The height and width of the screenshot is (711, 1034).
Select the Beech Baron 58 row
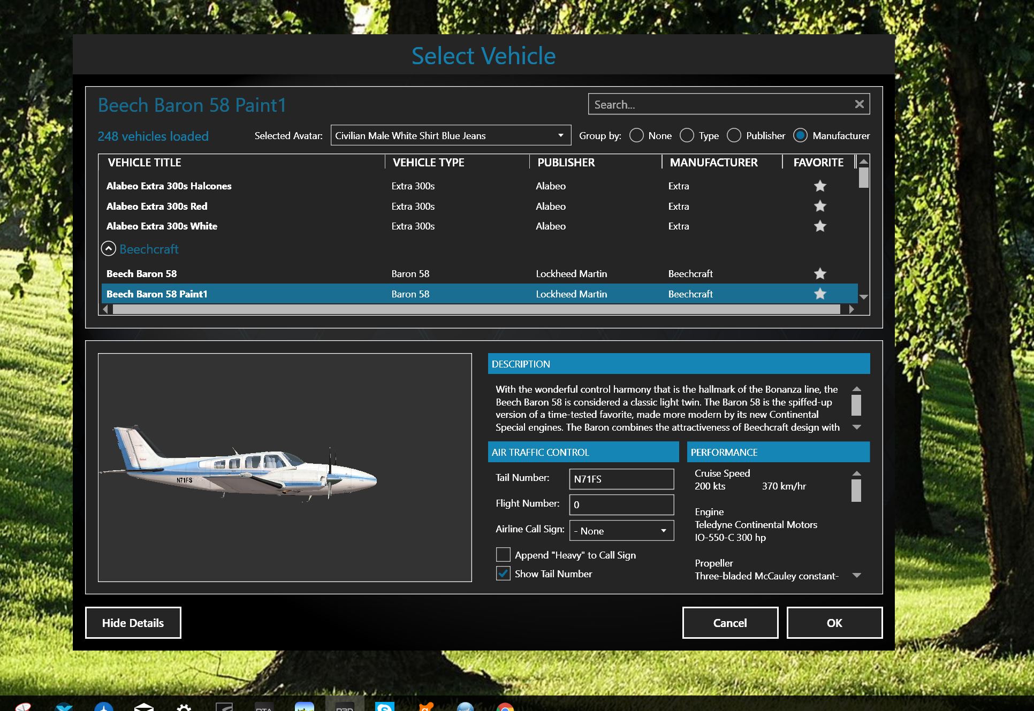coord(480,274)
